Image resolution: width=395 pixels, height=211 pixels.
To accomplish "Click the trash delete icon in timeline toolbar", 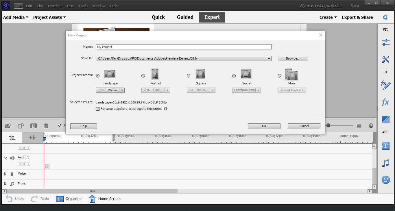I will 46,126.
